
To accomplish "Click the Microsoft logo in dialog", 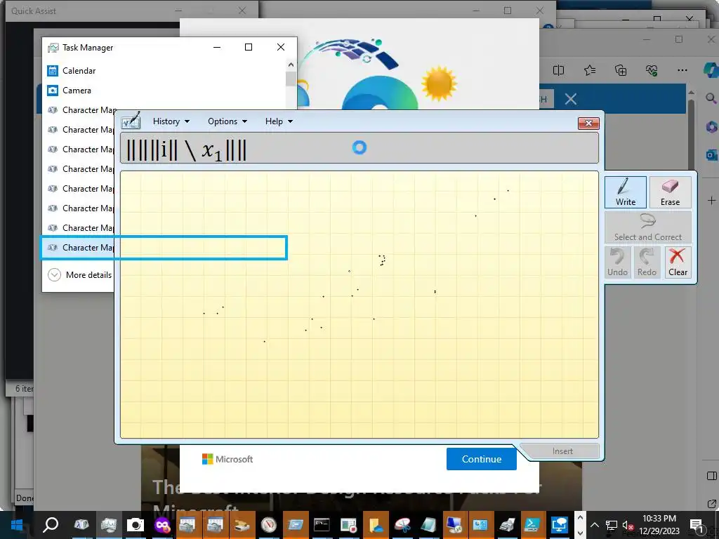I will click(227, 459).
